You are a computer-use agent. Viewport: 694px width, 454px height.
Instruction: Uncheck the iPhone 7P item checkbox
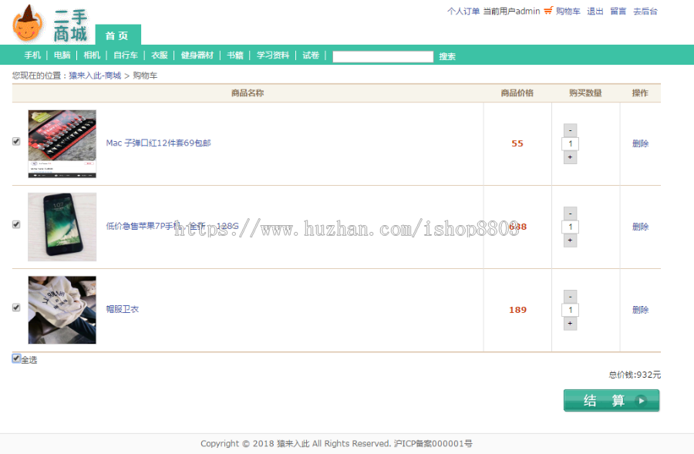[x=16, y=224]
